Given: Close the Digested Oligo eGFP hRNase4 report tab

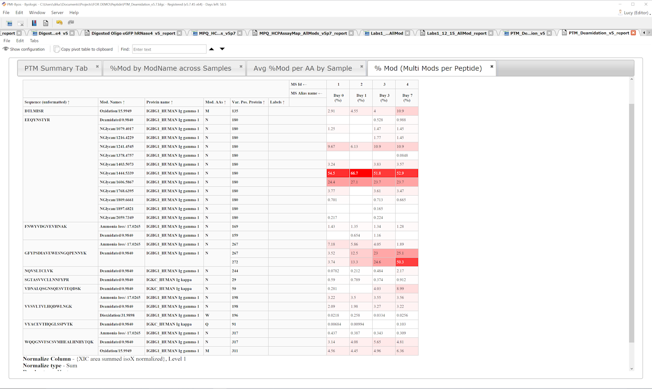Looking at the screenshot, I should tap(179, 33).
